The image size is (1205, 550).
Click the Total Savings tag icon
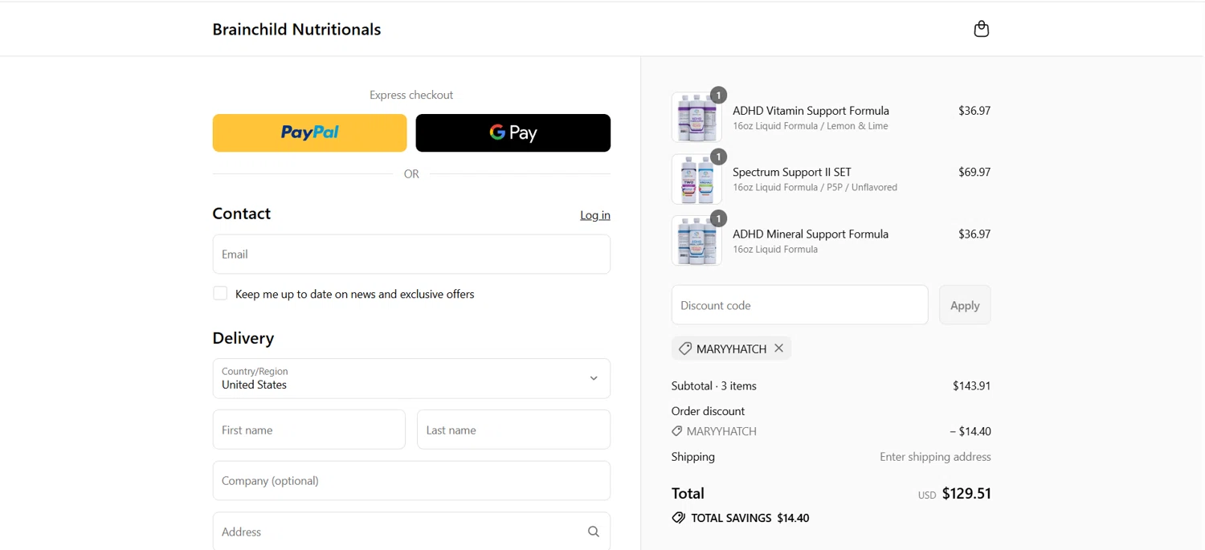(x=679, y=518)
